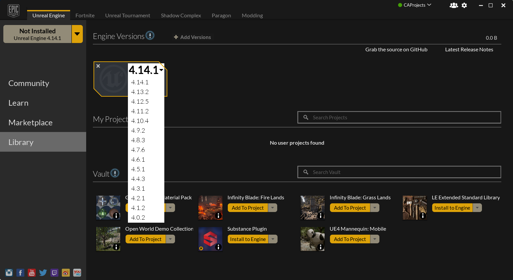The width and height of the screenshot is (513, 280).
Task: Expand options arrow for Substance Plugin
Action: pyautogui.click(x=273, y=239)
